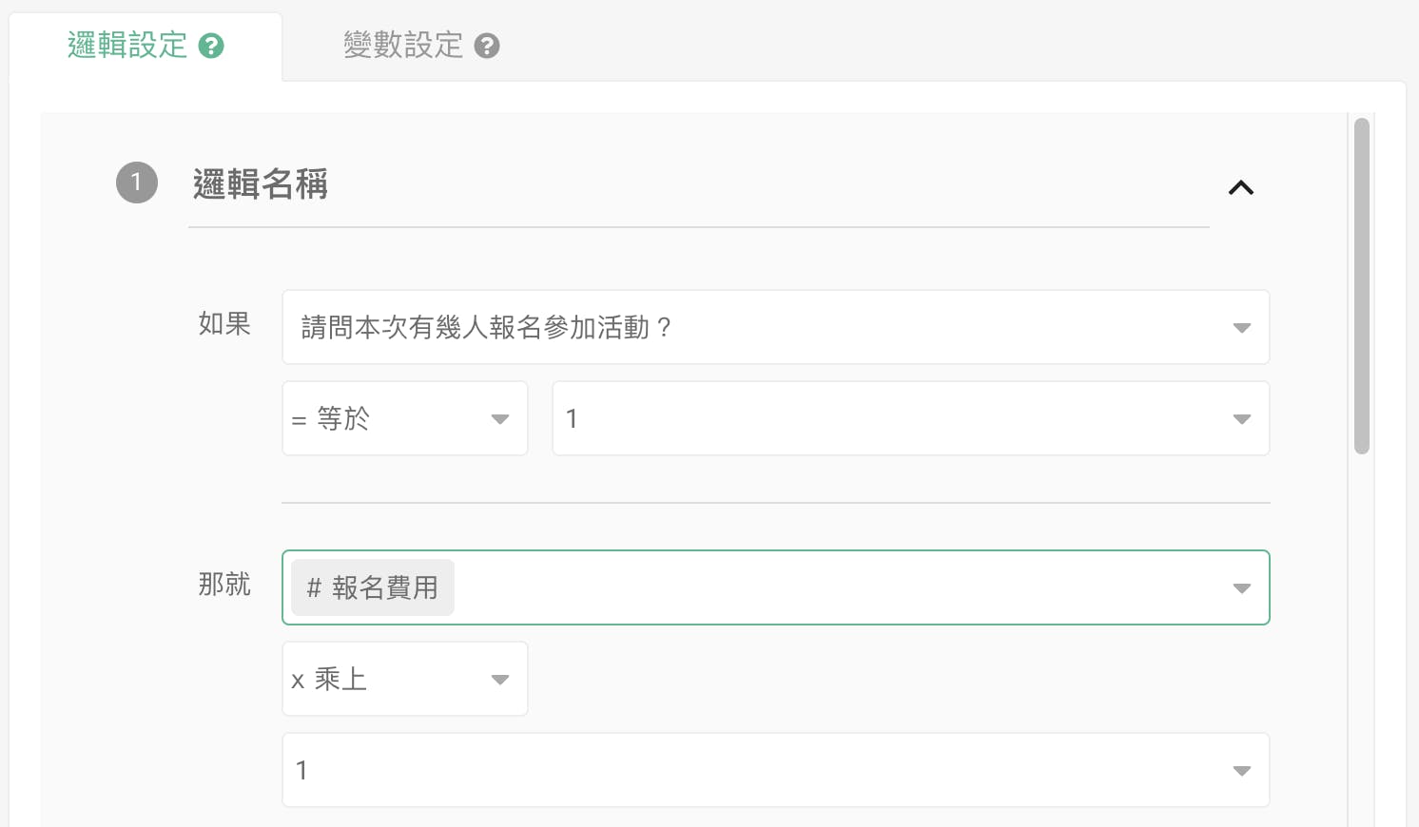
Task: Click the # 報名費用 variable tag
Action: [373, 587]
